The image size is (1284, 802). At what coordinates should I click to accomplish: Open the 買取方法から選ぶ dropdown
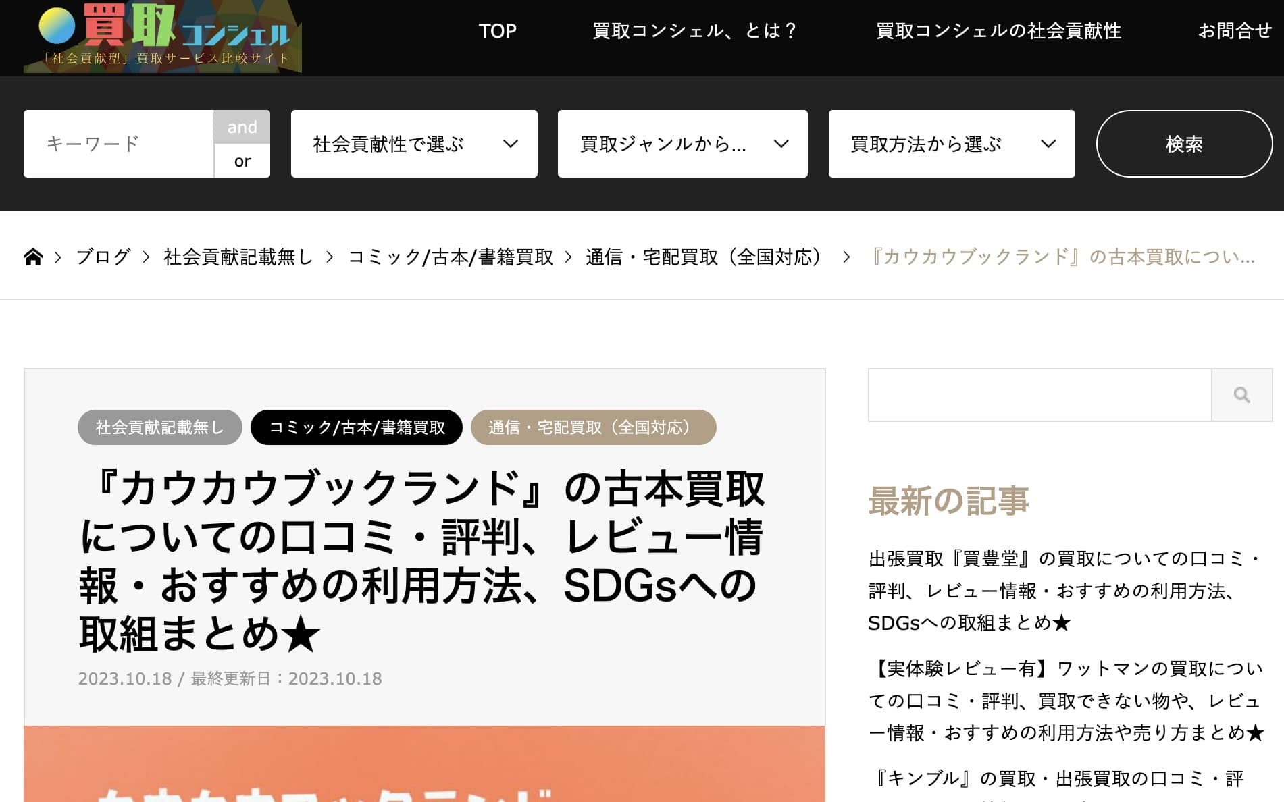click(x=952, y=144)
